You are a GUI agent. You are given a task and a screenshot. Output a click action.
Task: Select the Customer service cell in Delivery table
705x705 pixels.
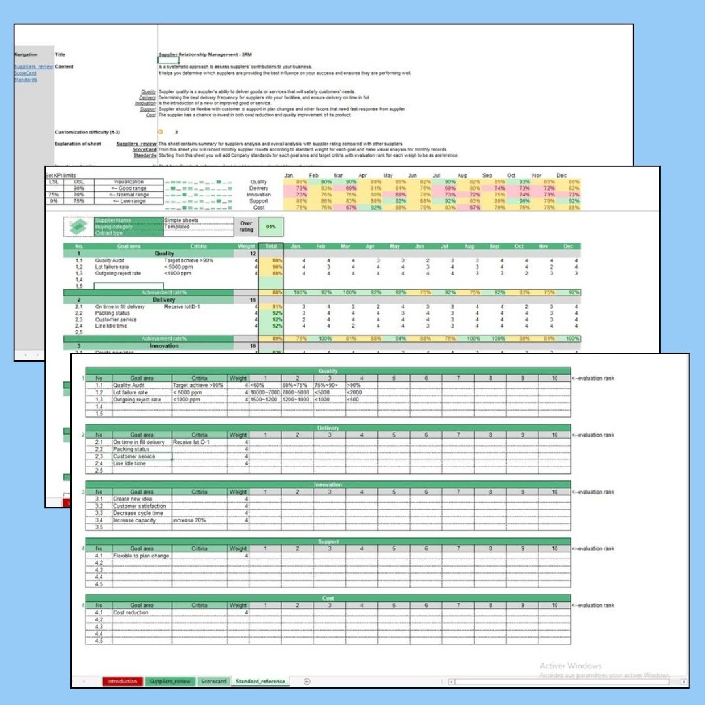[142, 456]
